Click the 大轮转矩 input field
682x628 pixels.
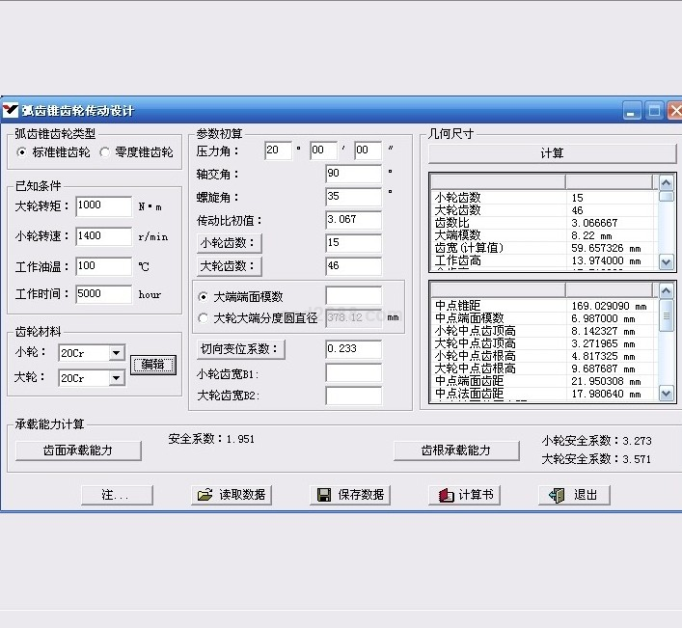click(102, 205)
